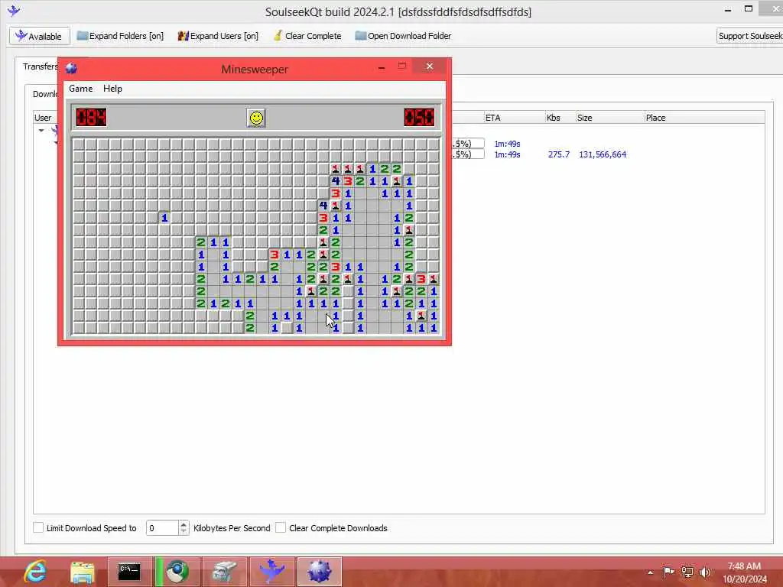Collapse the user tree row arrow
The width and height of the screenshot is (783, 587).
tap(41, 130)
